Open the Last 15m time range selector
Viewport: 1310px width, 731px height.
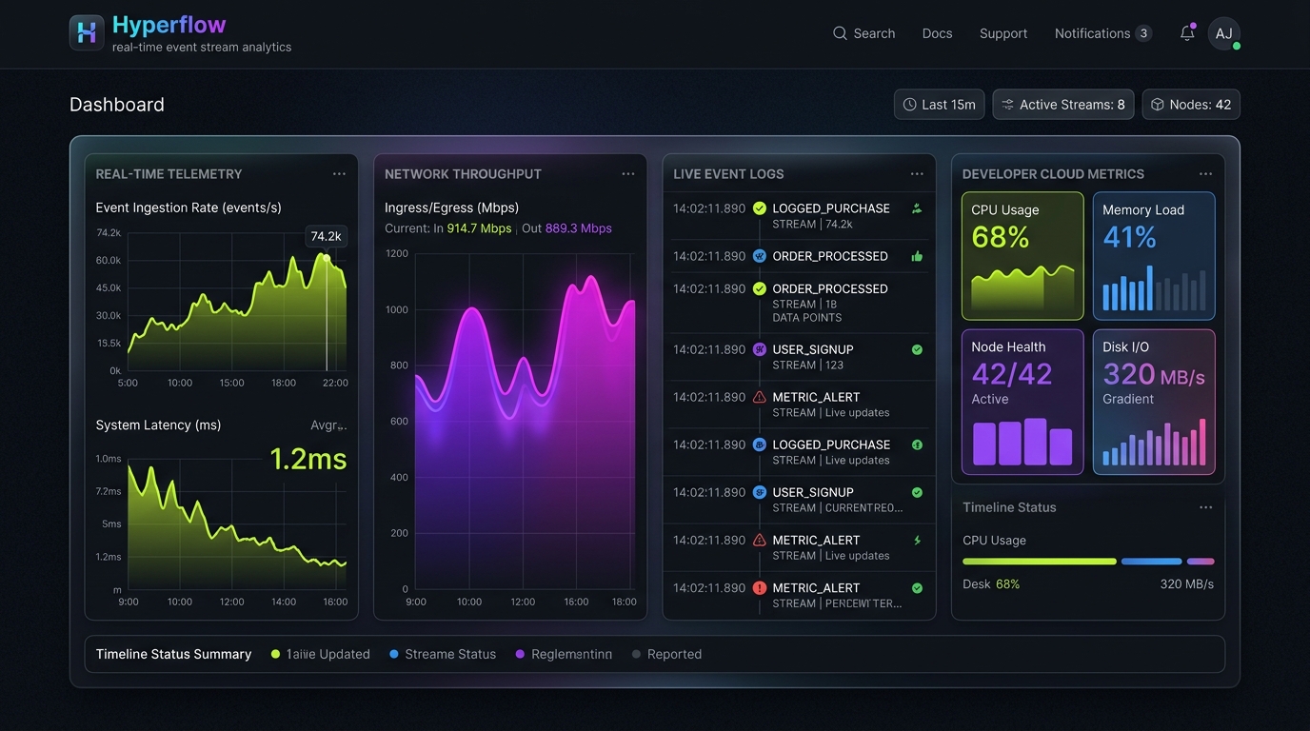point(939,105)
